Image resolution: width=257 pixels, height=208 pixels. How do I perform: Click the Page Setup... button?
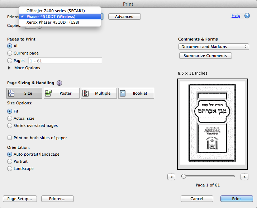(20, 199)
